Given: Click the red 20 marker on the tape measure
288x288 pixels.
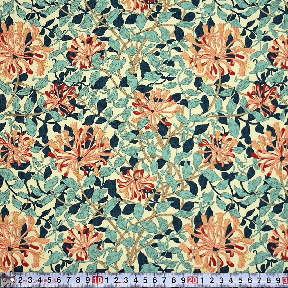Looking at the screenshot, I should click(x=192, y=280).
